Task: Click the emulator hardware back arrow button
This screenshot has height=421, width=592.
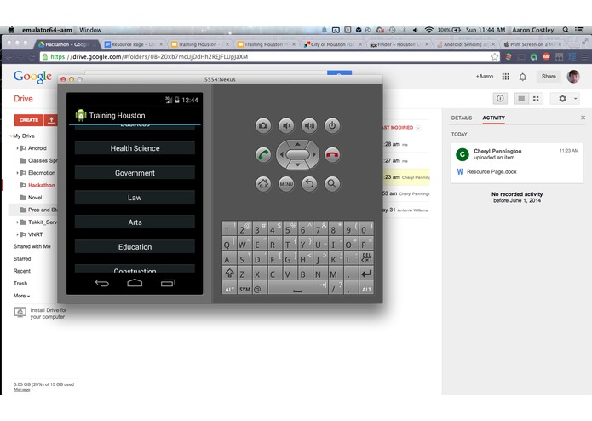Action: click(309, 184)
